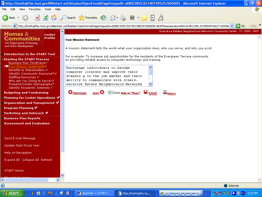Click mission textarea scroll down arrow
262x197 pixels.
tap(150, 84)
